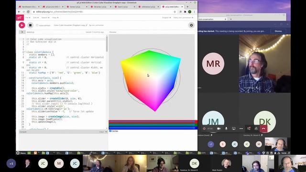Click the code editor vertical scrollbar
The height and width of the screenshot is (172, 306).
click(x=107, y=44)
